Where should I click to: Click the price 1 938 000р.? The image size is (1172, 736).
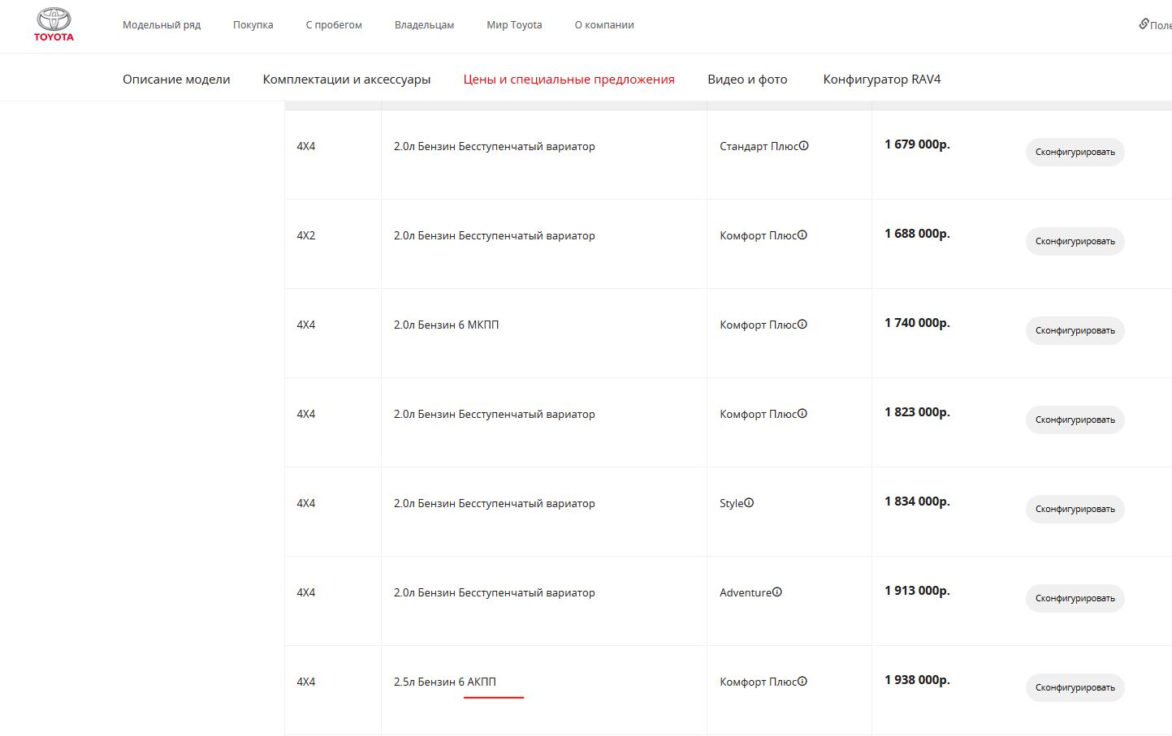coord(917,680)
